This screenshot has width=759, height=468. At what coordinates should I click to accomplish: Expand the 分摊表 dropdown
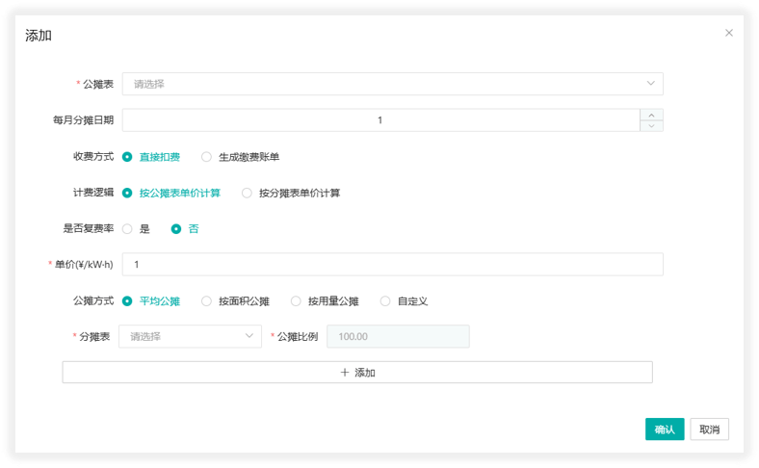(x=190, y=336)
